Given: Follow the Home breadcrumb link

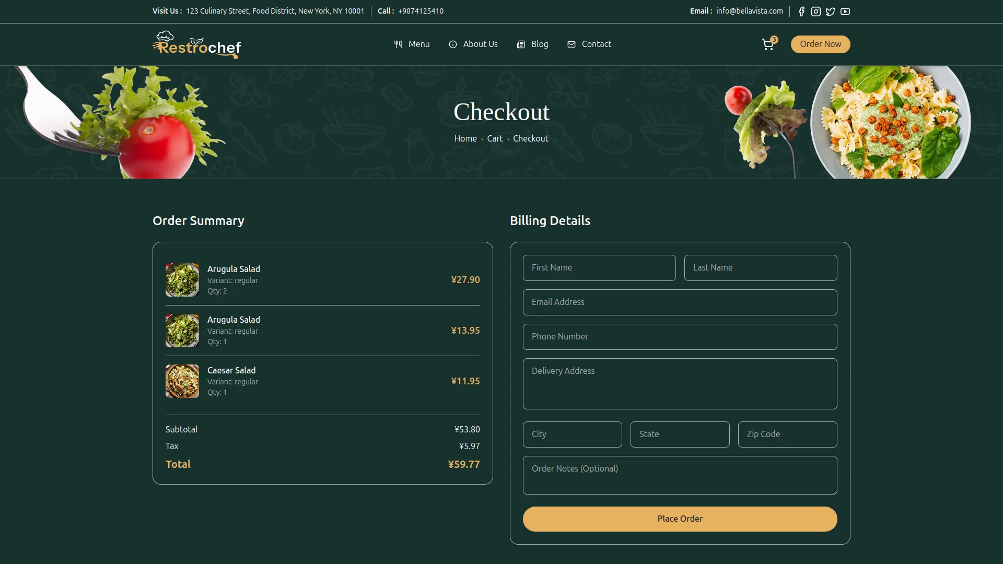Looking at the screenshot, I should click(x=465, y=139).
